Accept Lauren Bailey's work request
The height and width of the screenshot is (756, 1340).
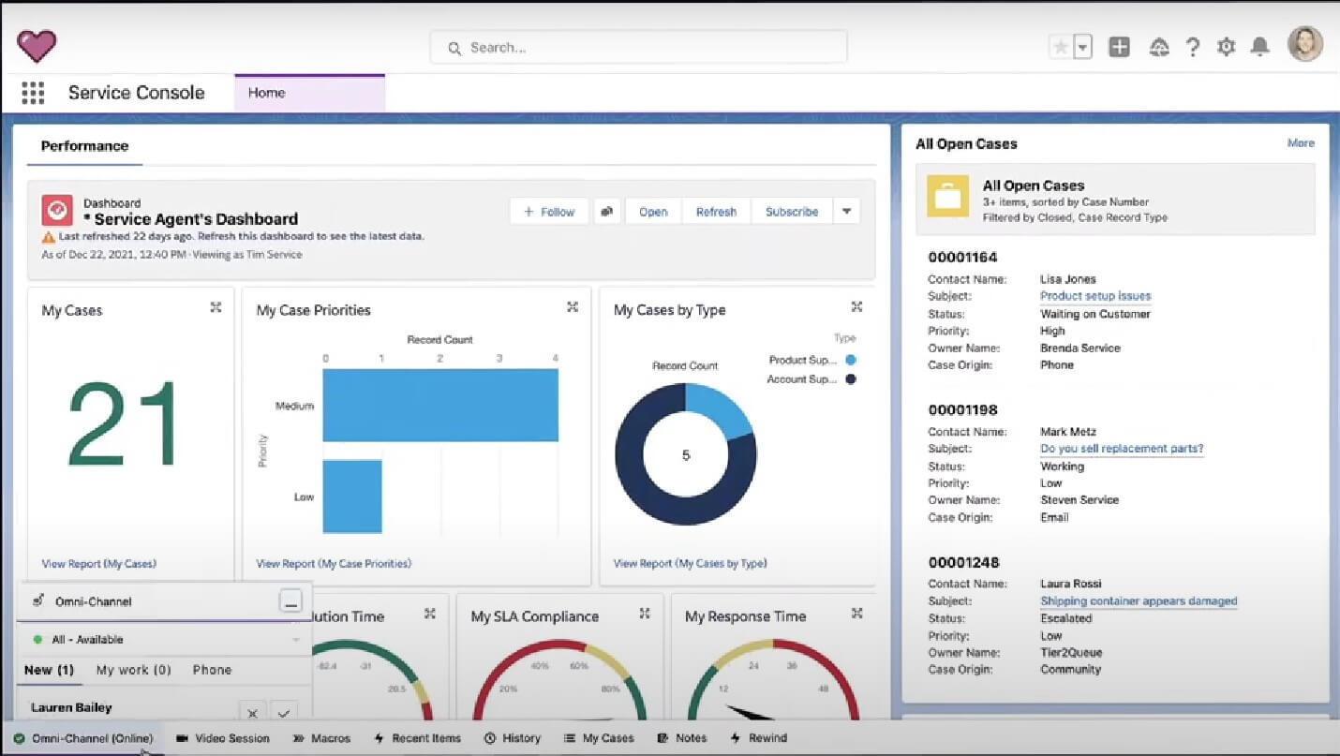[x=283, y=712]
